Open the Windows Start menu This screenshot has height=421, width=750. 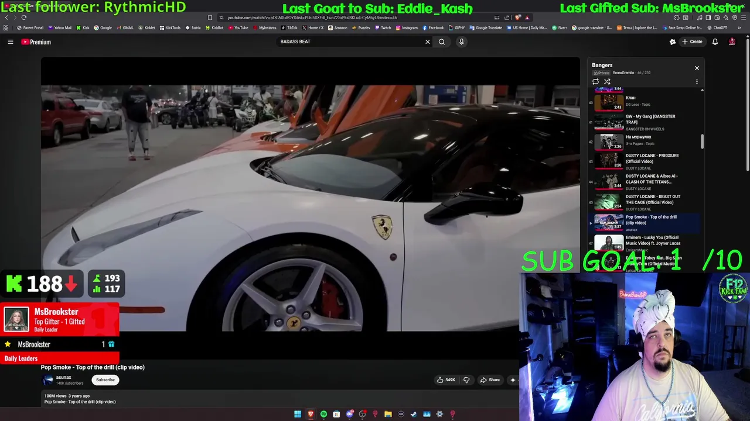coord(298,414)
